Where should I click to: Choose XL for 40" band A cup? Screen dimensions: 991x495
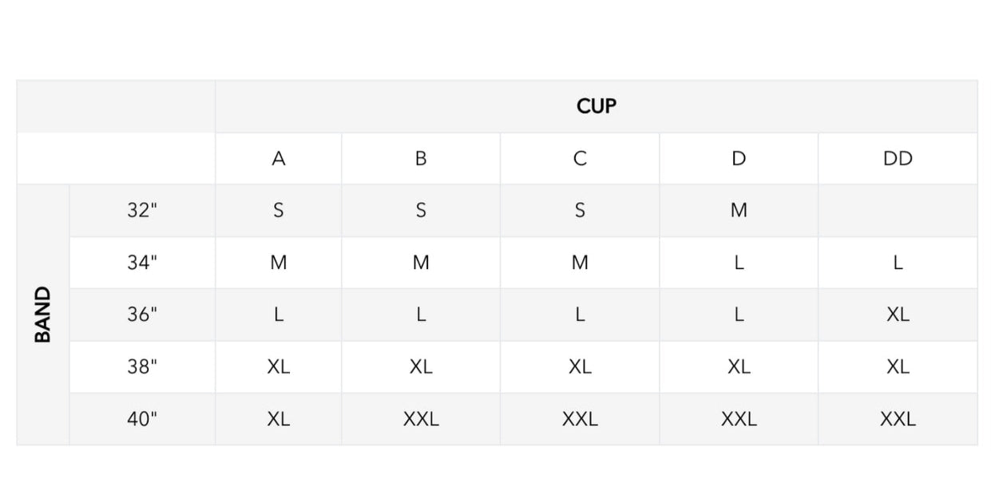pyautogui.click(x=278, y=418)
